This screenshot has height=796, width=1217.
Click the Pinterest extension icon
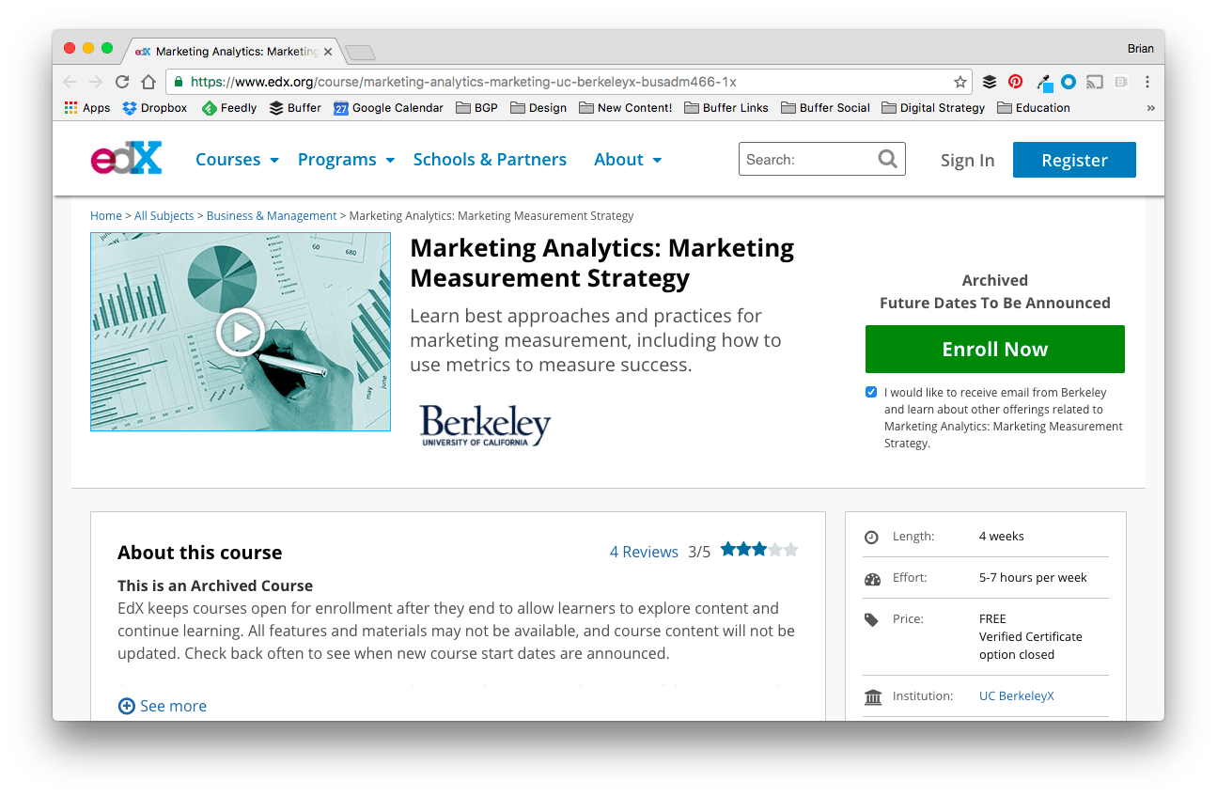tap(1015, 82)
